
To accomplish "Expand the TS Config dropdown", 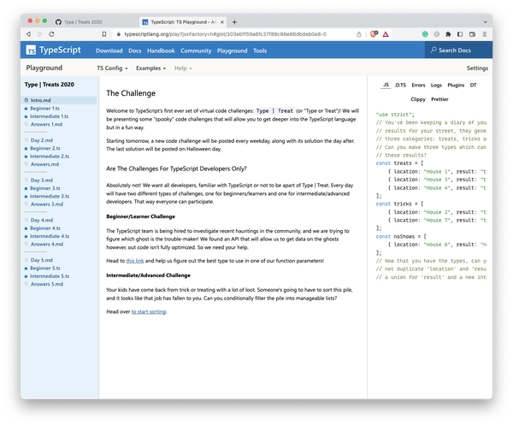I will 113,68.
